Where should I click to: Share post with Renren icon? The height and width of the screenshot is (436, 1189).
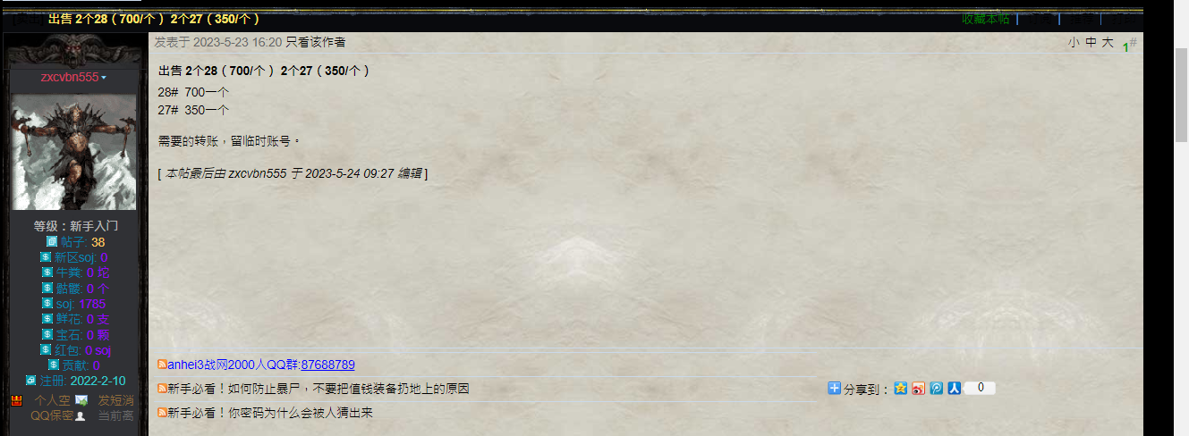955,389
